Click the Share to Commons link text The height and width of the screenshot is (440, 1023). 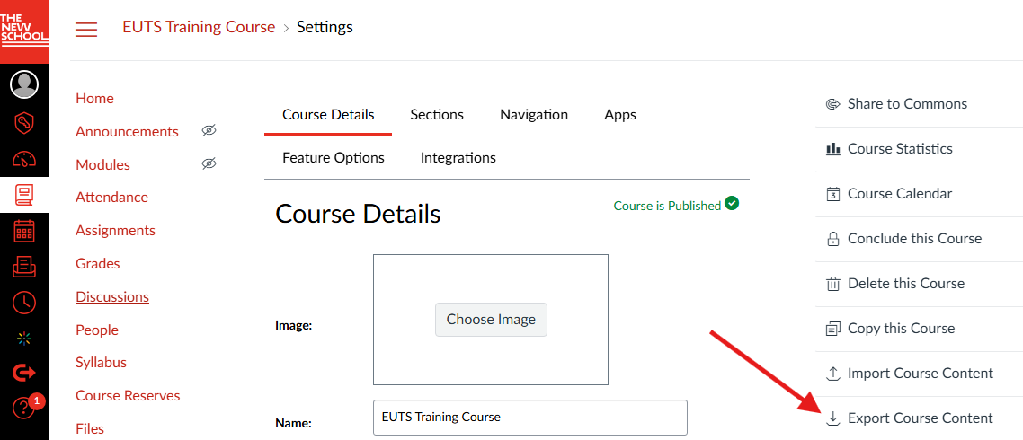click(x=908, y=104)
